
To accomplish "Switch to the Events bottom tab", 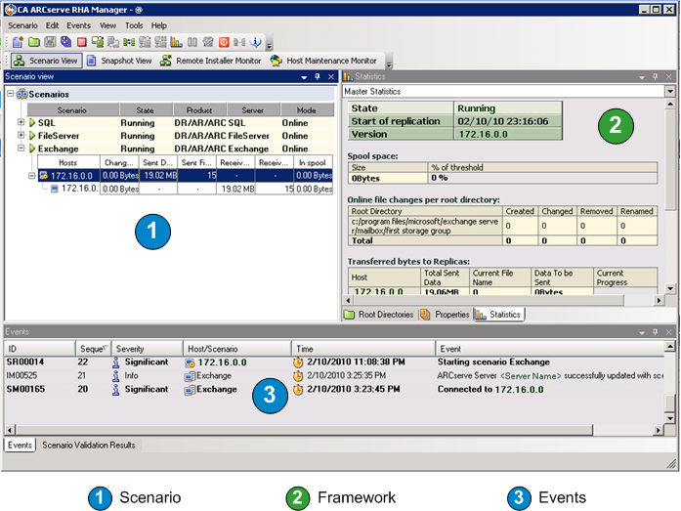I will point(20,445).
